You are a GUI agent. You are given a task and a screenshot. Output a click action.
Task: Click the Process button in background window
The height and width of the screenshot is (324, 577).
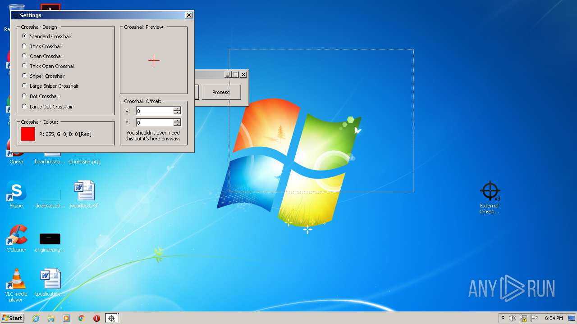tap(221, 92)
